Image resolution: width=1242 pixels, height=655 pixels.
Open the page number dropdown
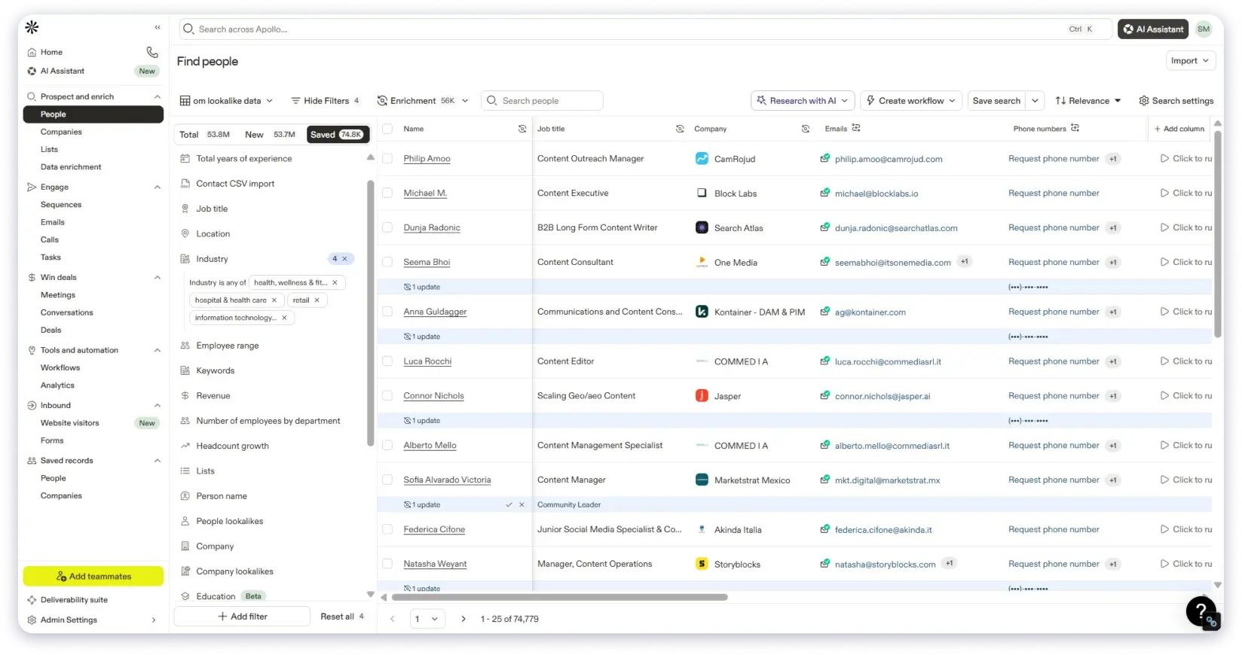click(x=427, y=619)
